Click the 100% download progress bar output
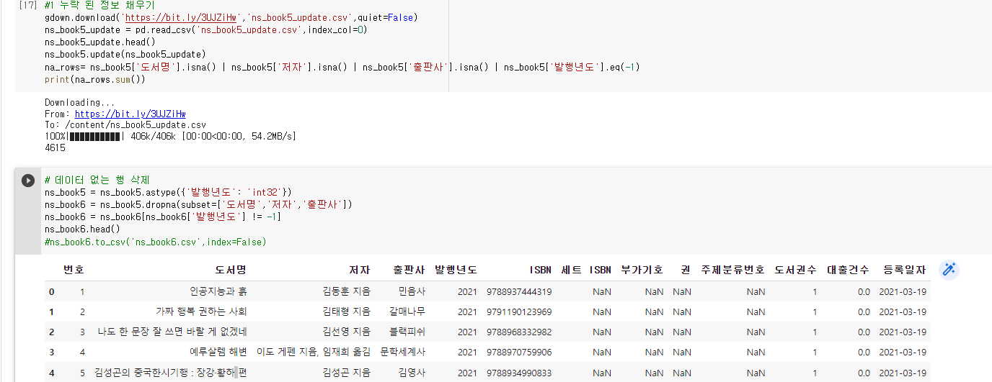The width and height of the screenshot is (992, 382). coord(170,135)
